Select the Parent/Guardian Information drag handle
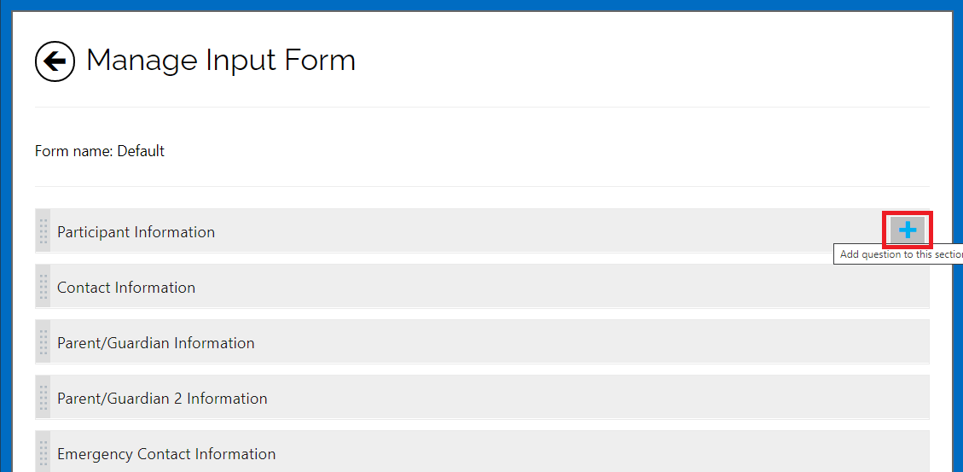Image resolution: width=963 pixels, height=472 pixels. 43,341
